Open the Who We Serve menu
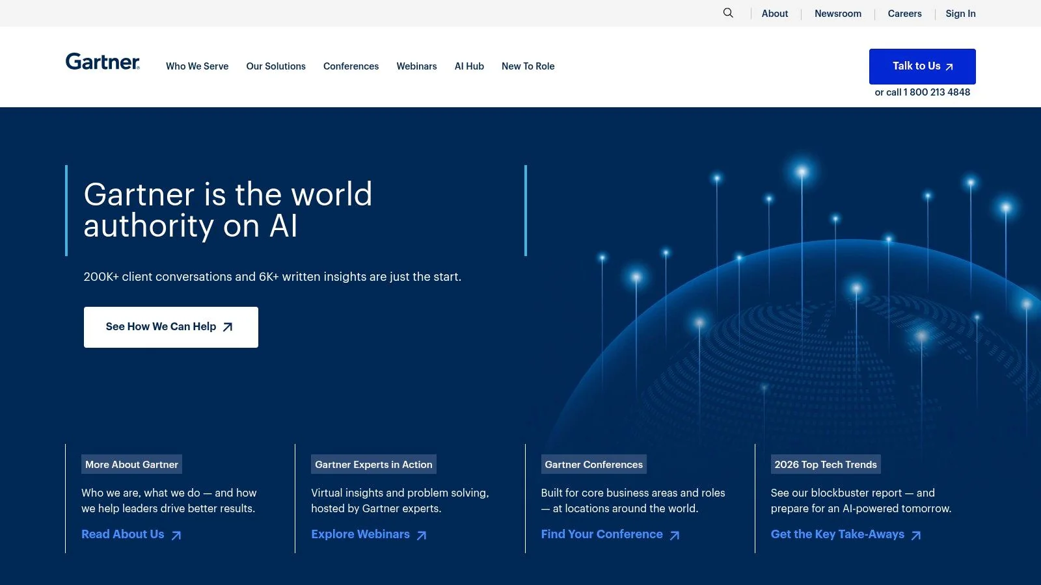Screen dimensions: 1041x585 pyautogui.click(x=197, y=66)
